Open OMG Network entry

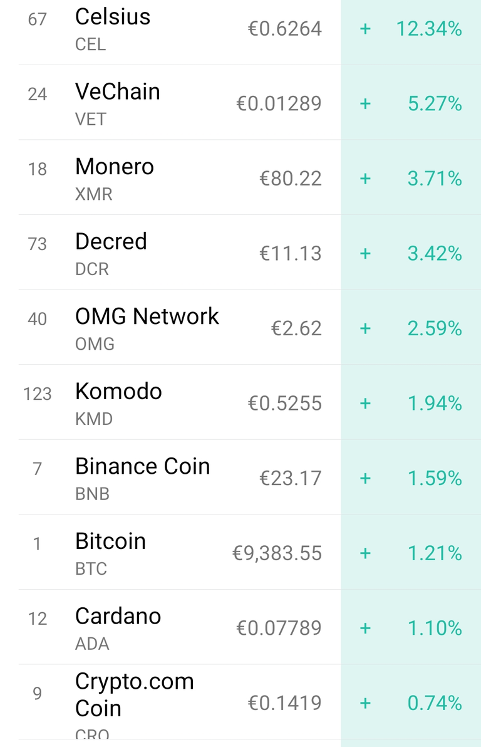coord(240,327)
